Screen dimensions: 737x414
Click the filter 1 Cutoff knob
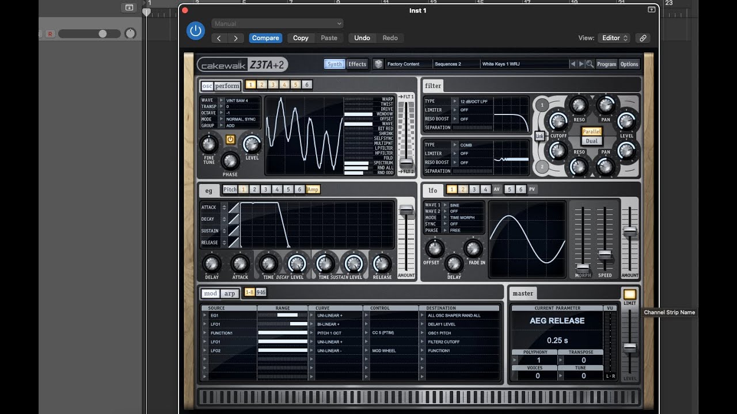557,121
